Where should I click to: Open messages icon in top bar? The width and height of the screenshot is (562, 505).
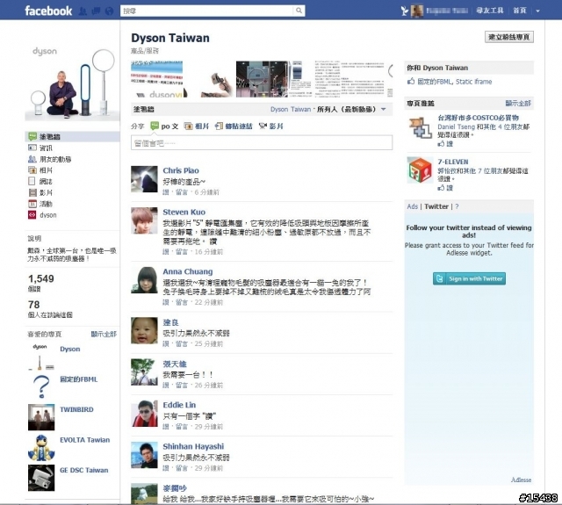tap(96, 11)
